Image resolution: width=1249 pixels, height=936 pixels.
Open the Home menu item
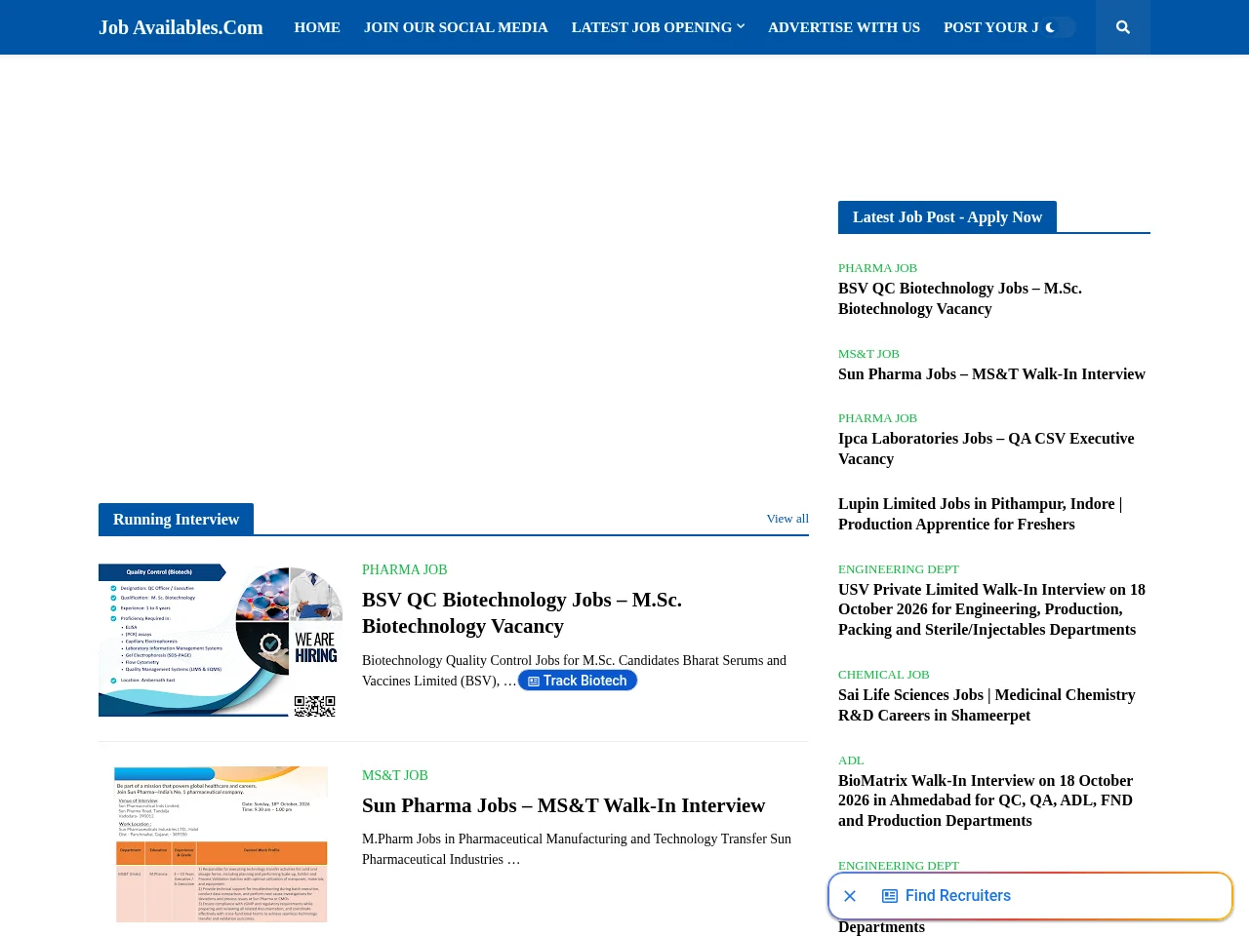[x=317, y=27]
